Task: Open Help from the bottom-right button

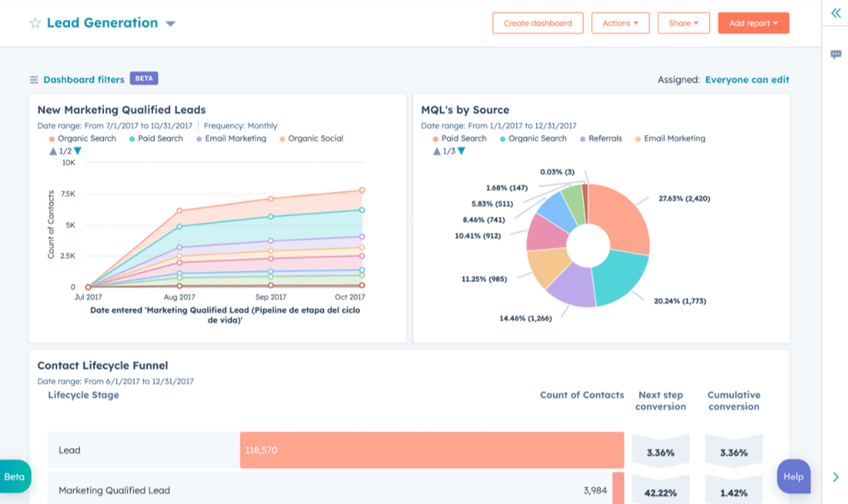Action: (793, 477)
